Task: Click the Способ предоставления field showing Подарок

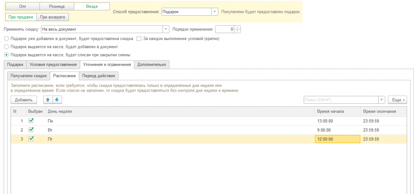Action: coord(186,12)
